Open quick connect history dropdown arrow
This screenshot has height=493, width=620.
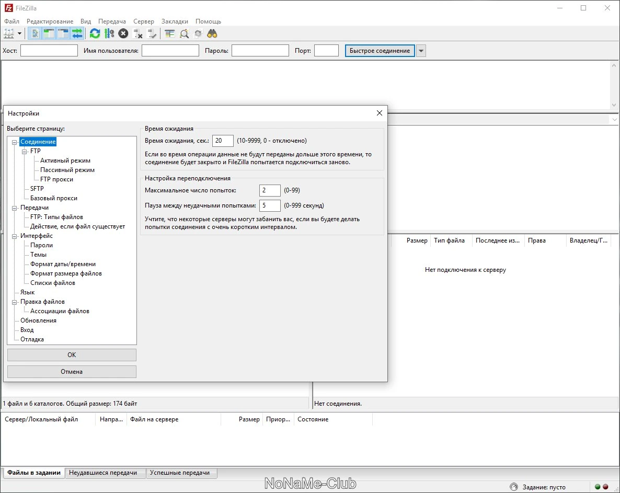421,51
